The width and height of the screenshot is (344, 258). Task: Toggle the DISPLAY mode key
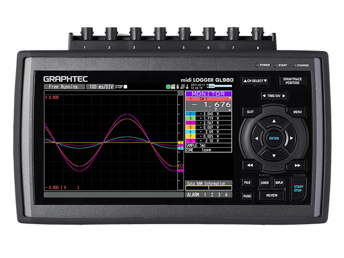point(279,183)
